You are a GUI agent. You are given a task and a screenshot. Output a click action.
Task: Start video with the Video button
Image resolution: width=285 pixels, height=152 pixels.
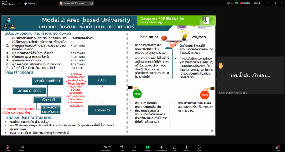coord(21,147)
